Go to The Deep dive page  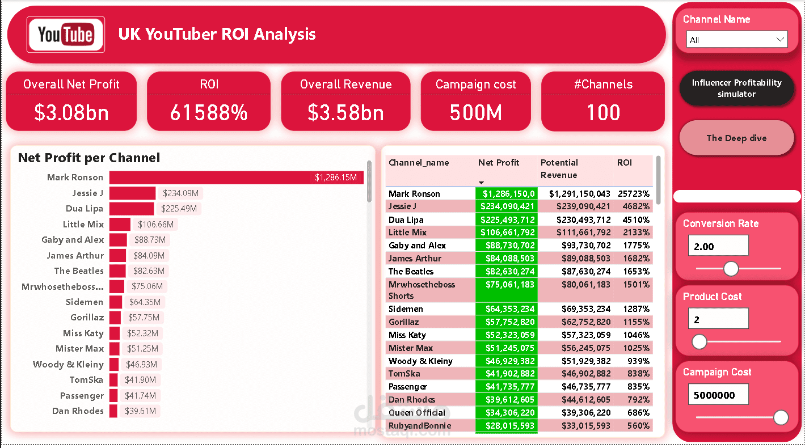(736, 138)
